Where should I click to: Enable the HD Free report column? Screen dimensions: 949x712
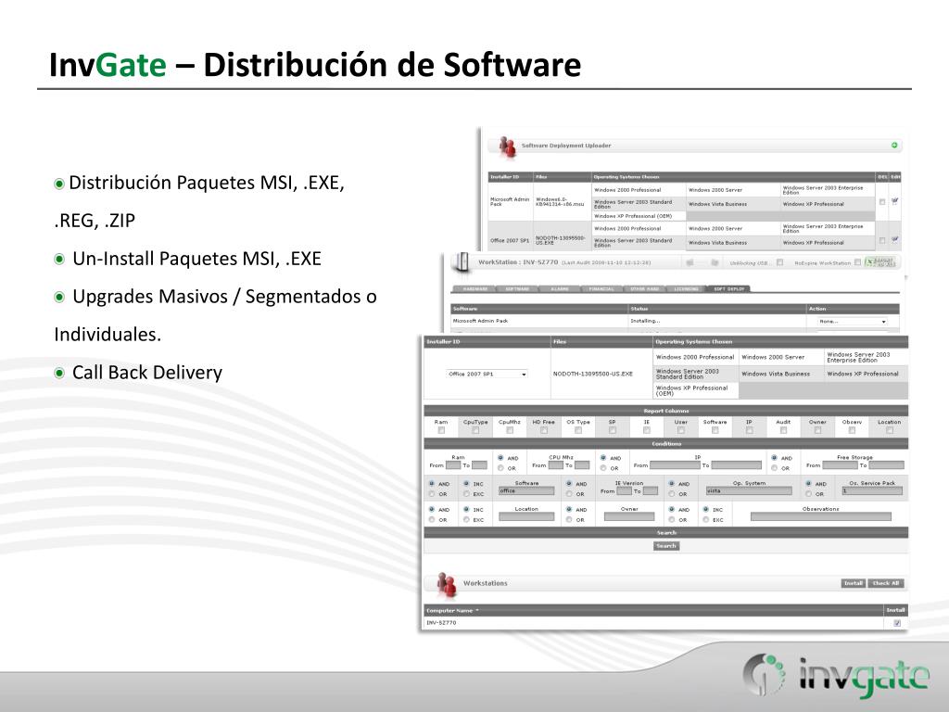[543, 430]
